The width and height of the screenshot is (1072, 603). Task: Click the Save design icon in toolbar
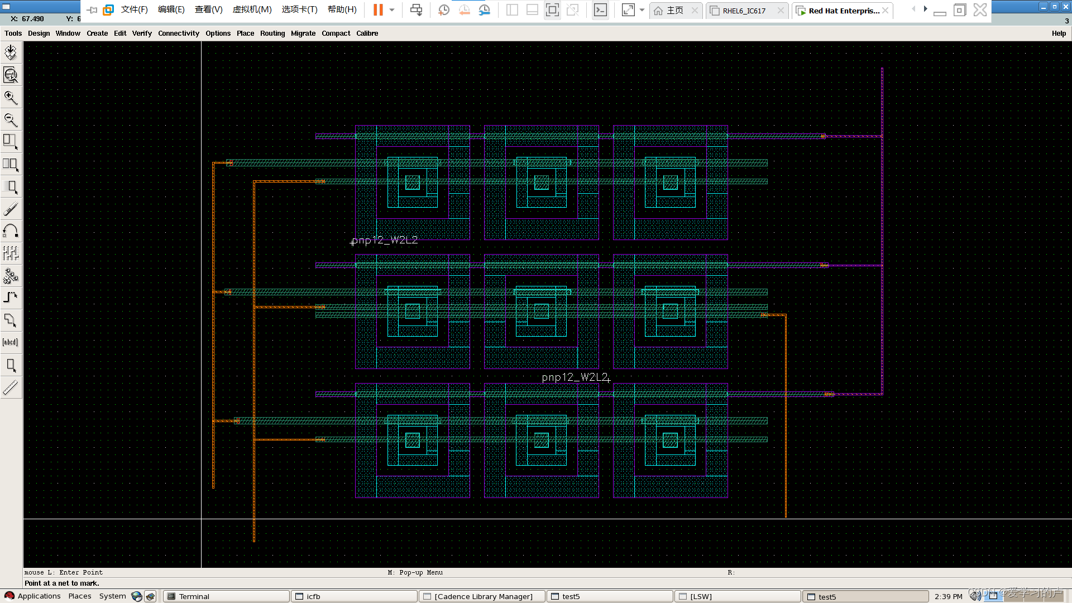tap(11, 52)
